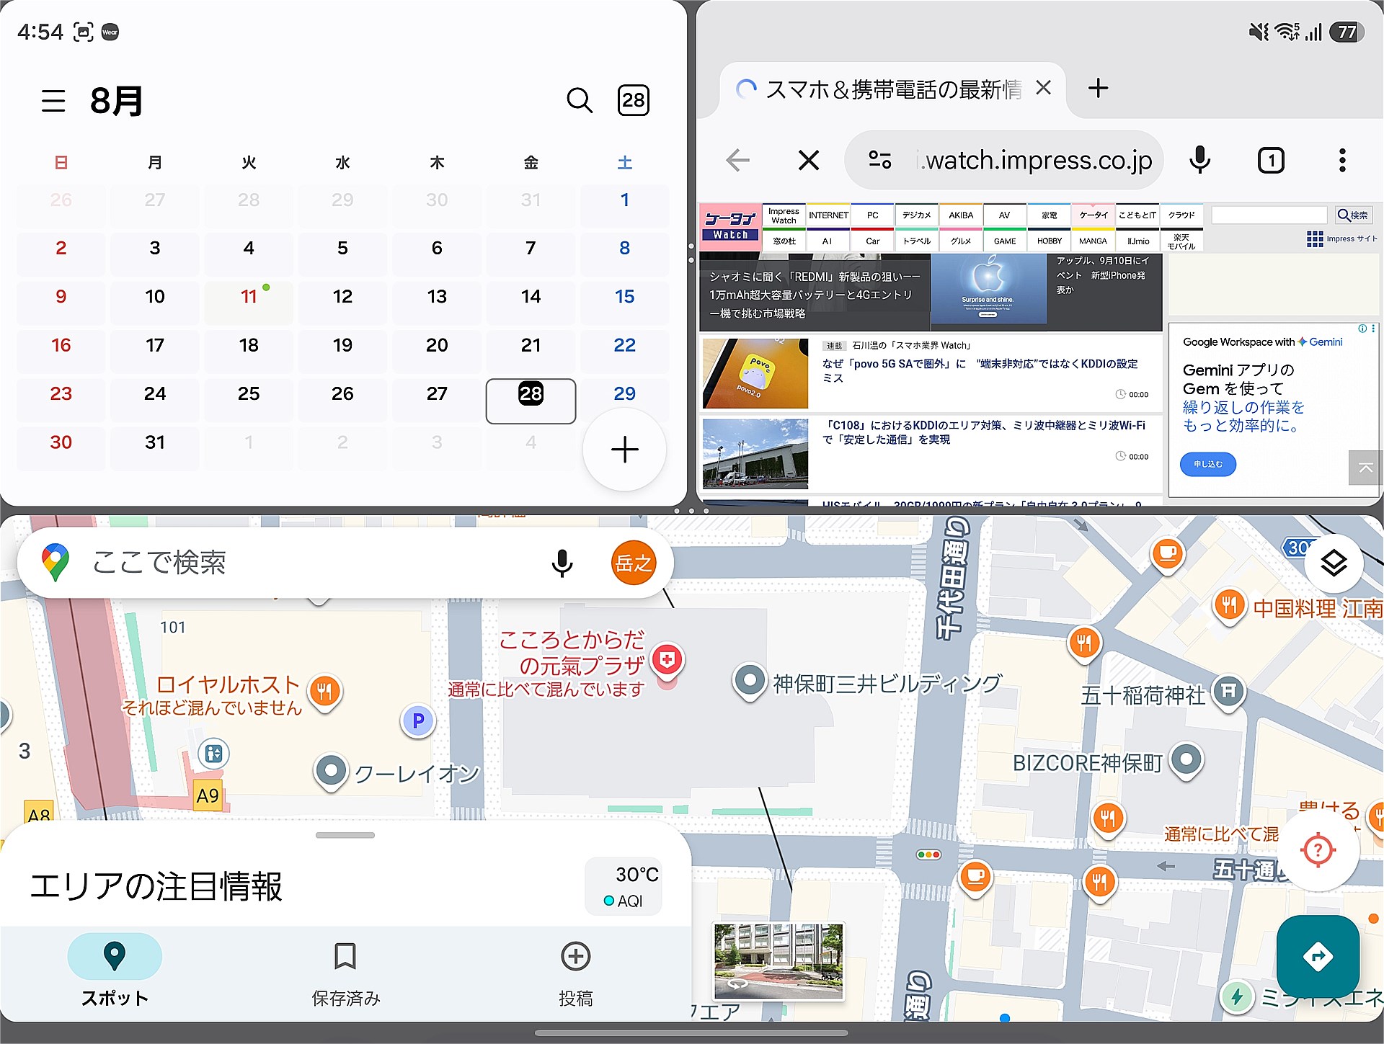Open a new Chrome tab
This screenshot has height=1044, width=1384.
[1098, 88]
